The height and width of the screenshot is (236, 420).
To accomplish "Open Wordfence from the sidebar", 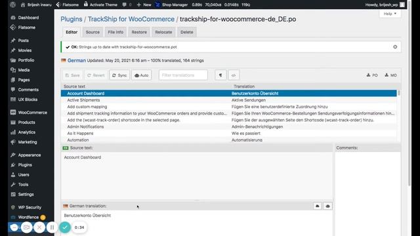I will 28,217.
